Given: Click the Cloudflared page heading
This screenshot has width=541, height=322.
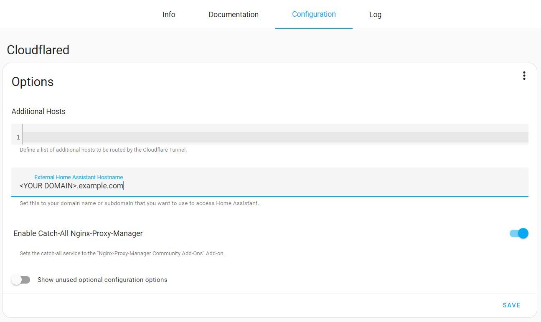Looking at the screenshot, I should tap(38, 50).
